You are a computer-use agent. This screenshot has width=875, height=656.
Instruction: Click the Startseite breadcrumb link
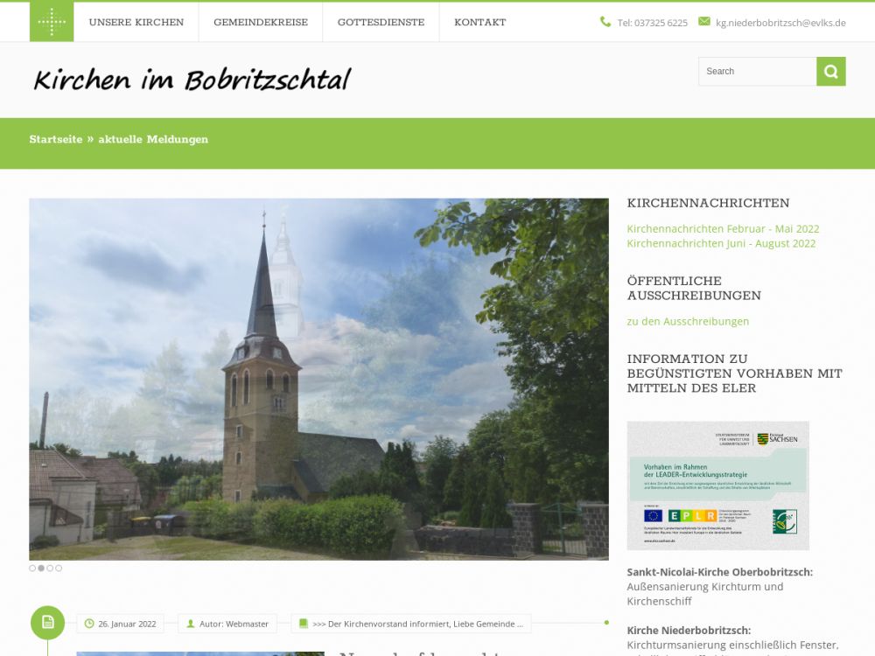(x=56, y=140)
